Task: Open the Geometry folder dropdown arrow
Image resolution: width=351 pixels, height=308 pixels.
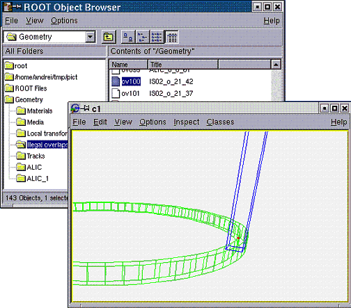Action: [91, 37]
